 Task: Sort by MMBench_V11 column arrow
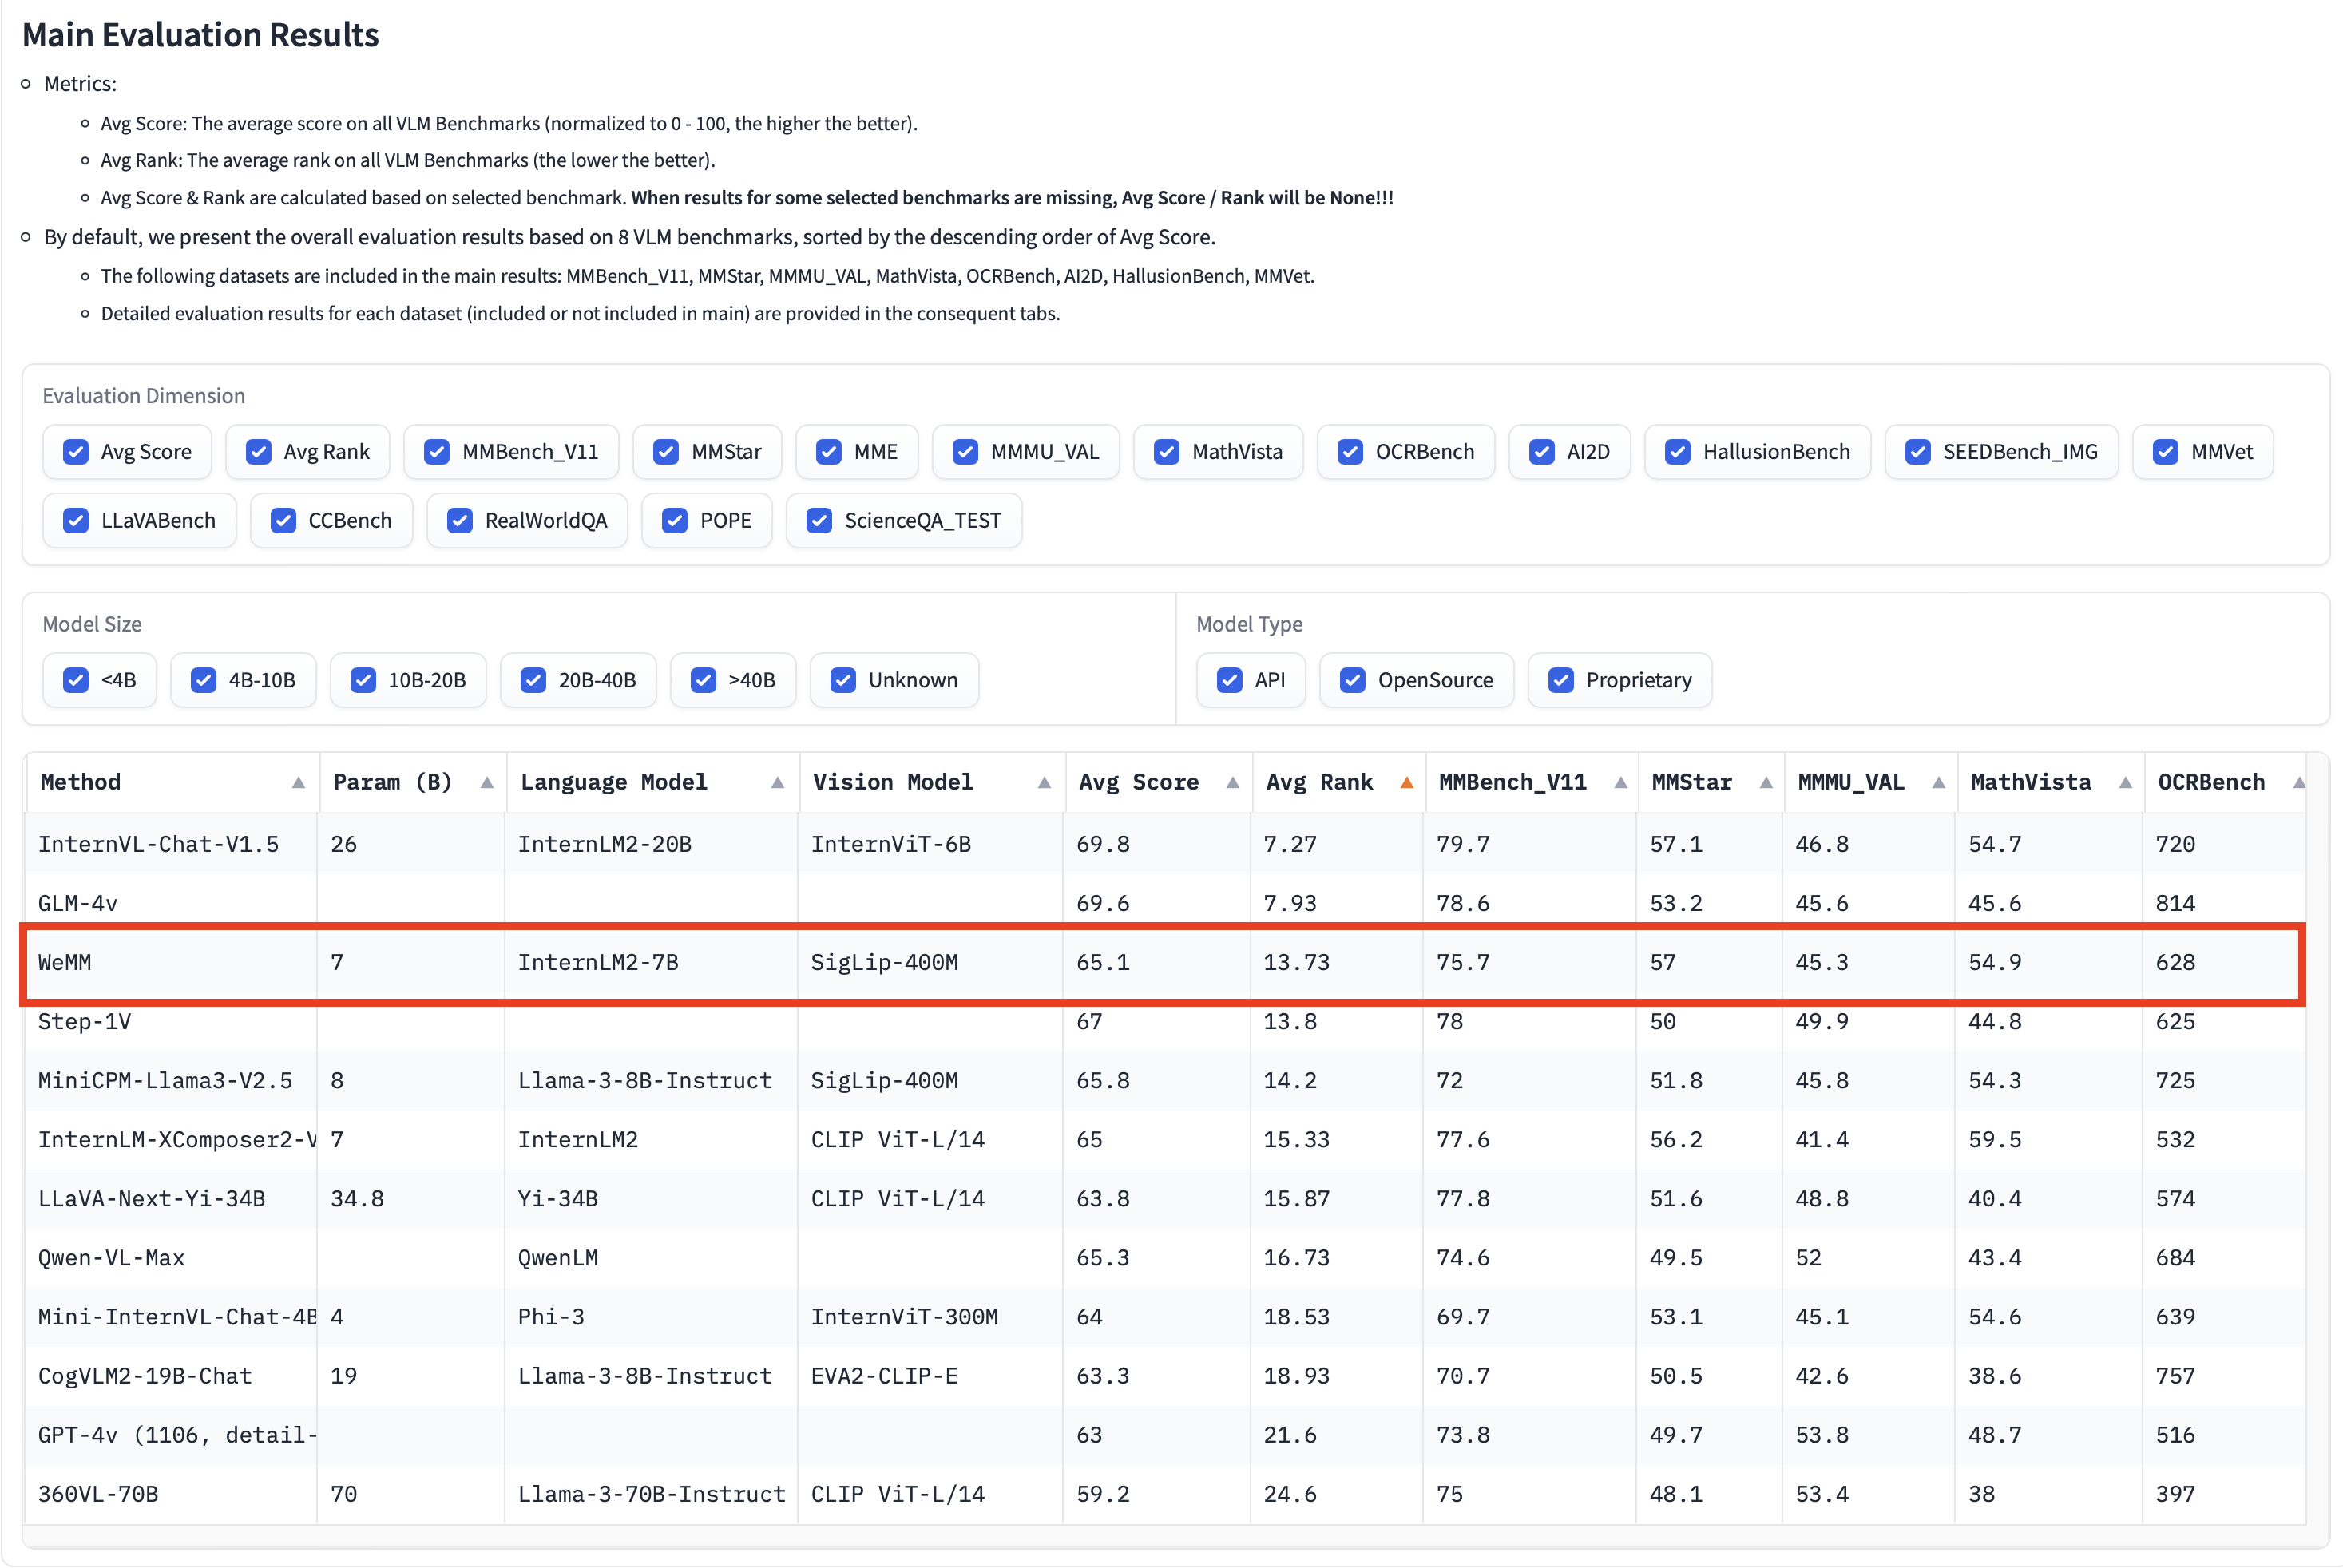1620,783
